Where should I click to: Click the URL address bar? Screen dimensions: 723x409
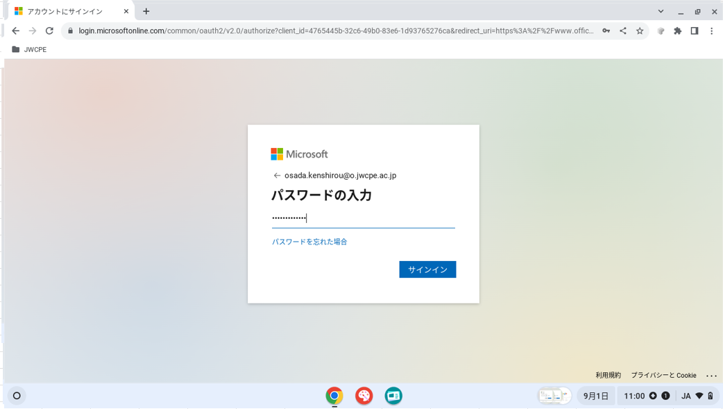point(336,31)
